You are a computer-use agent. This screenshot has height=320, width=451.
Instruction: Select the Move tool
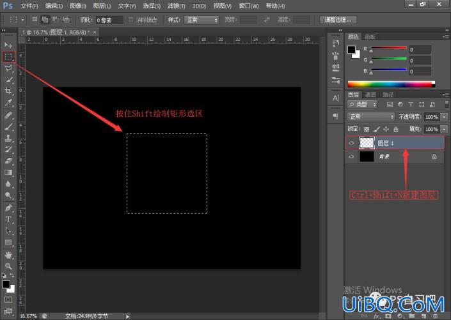click(x=8, y=45)
